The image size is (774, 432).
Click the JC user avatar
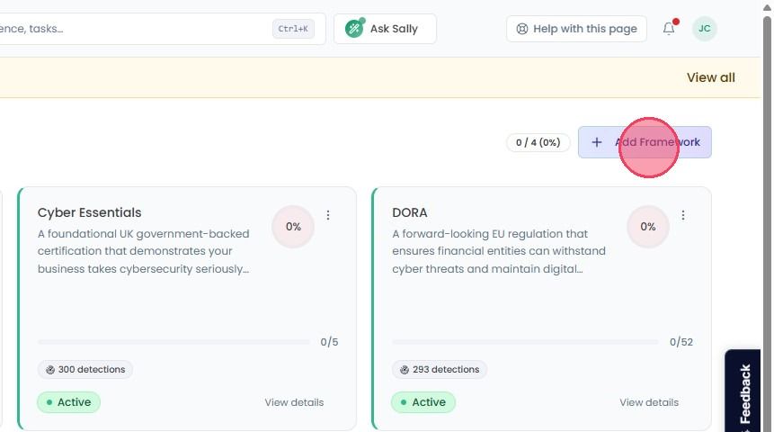[705, 29]
